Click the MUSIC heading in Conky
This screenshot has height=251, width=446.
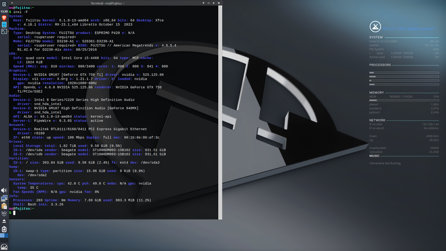(374, 156)
